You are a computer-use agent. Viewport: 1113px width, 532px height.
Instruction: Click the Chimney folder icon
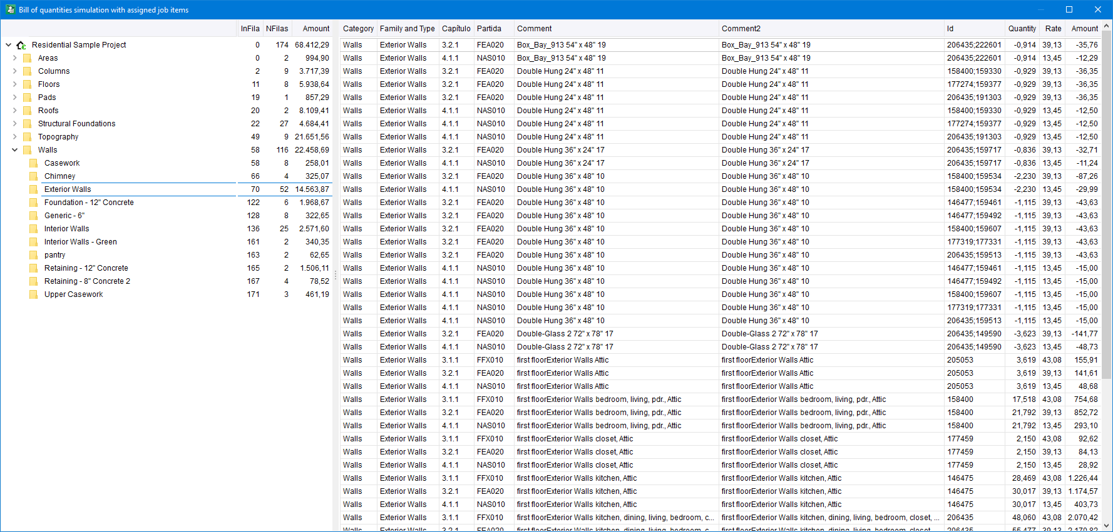(33, 176)
